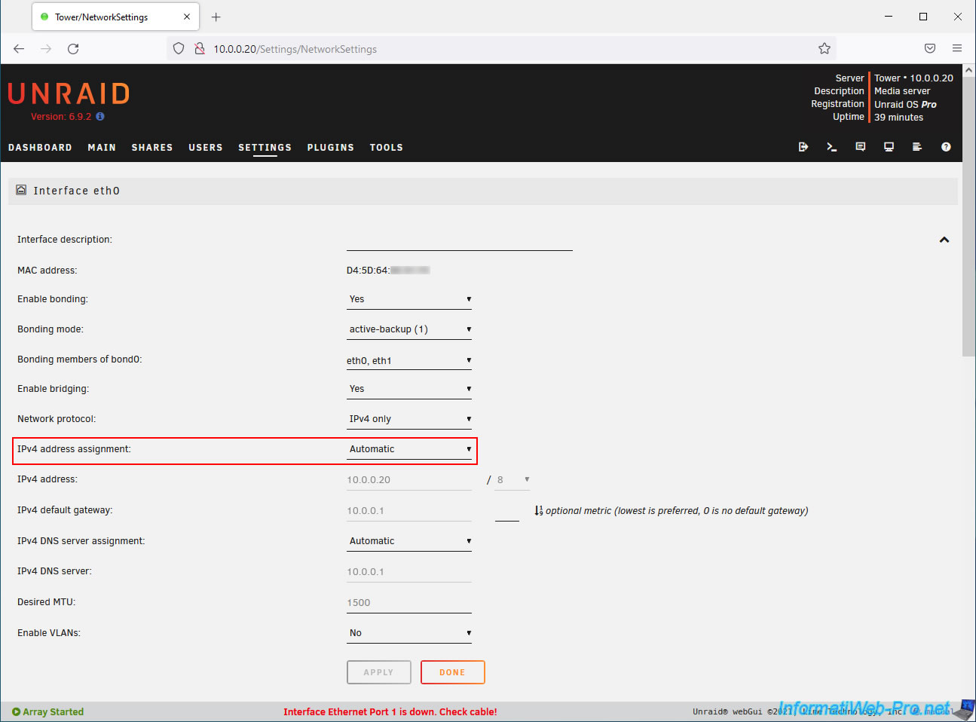Go to the Dashboard menu
This screenshot has height=722, width=976.
tap(40, 148)
